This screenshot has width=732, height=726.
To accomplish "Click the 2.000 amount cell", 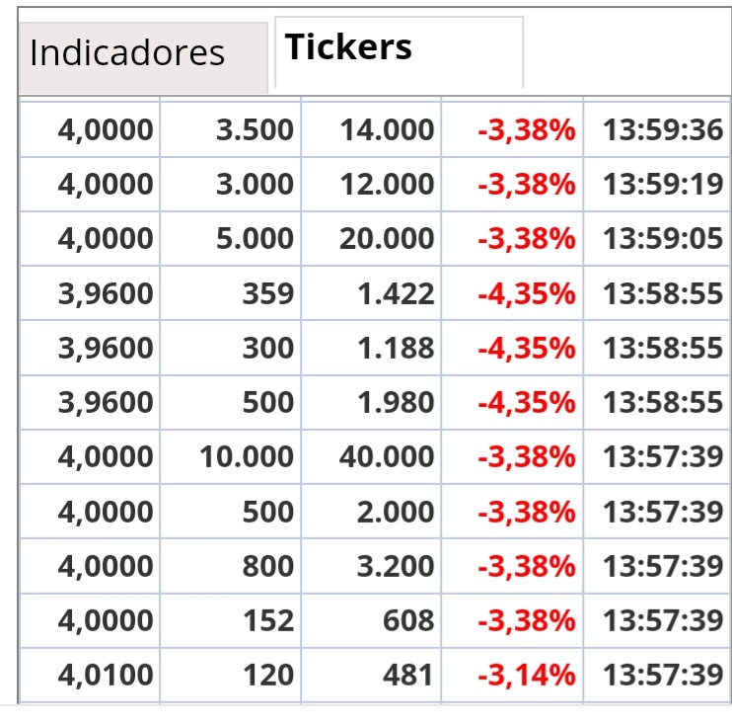I will click(x=371, y=511).
